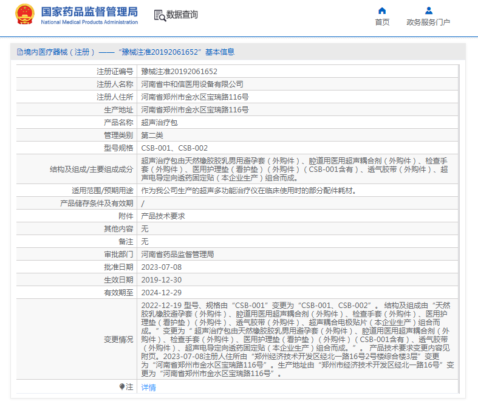Click the 首页 home icon
Viewport: 478px width, 404px height.
(382, 11)
